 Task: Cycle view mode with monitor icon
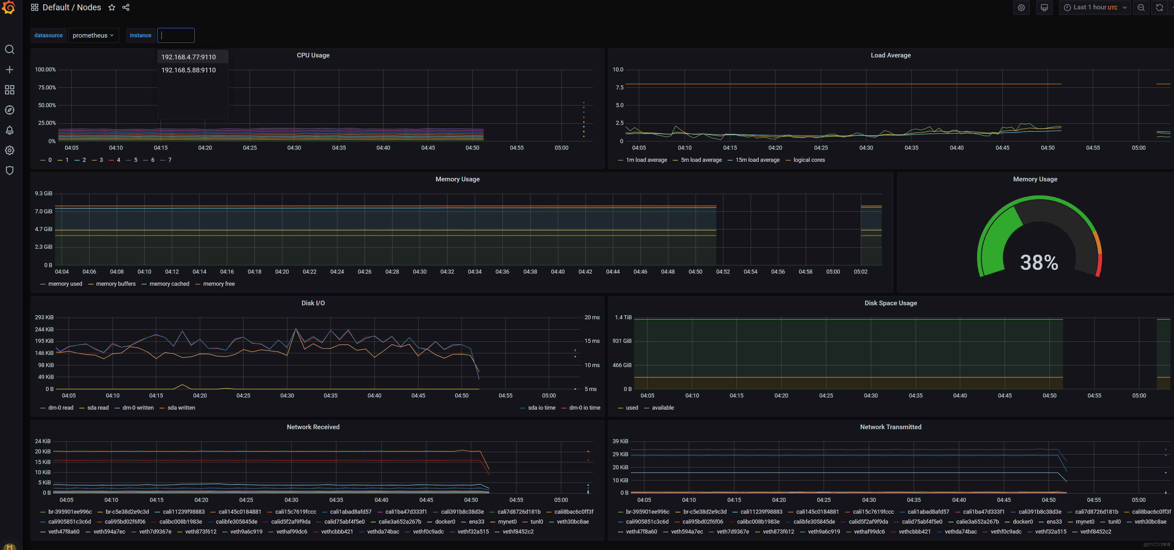pos(1044,7)
